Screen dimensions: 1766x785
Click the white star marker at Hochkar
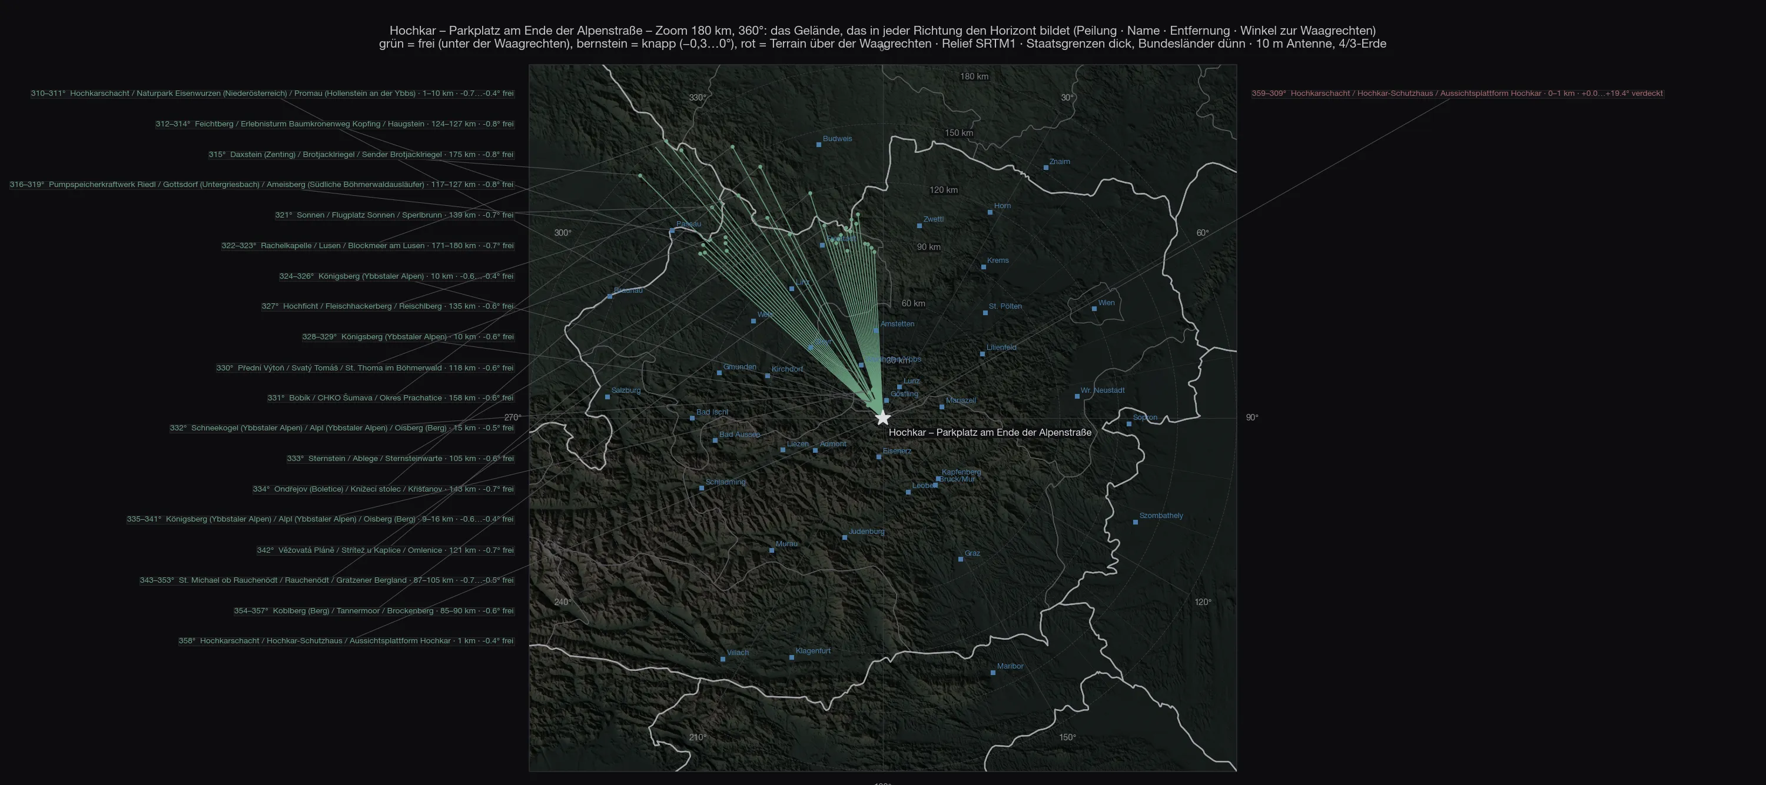[x=883, y=418]
